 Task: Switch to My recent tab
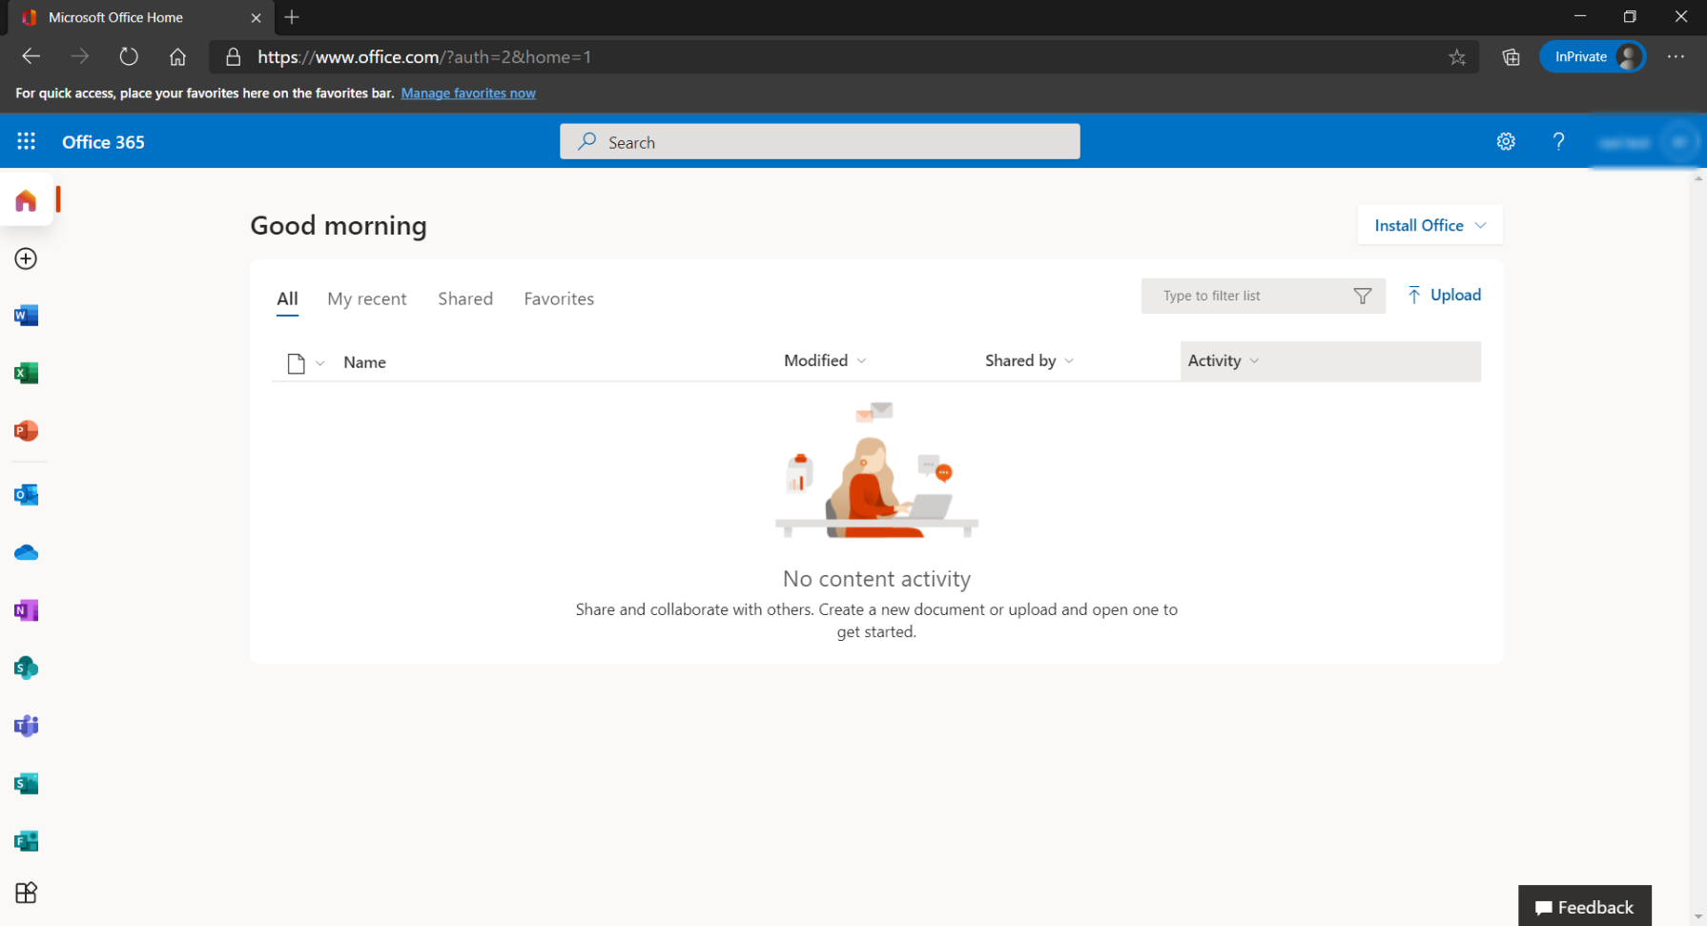[x=367, y=298]
